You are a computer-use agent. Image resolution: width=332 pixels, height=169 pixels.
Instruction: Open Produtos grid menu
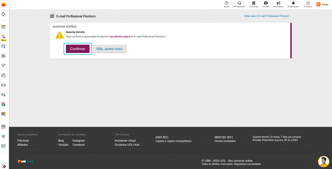tap(308, 4)
